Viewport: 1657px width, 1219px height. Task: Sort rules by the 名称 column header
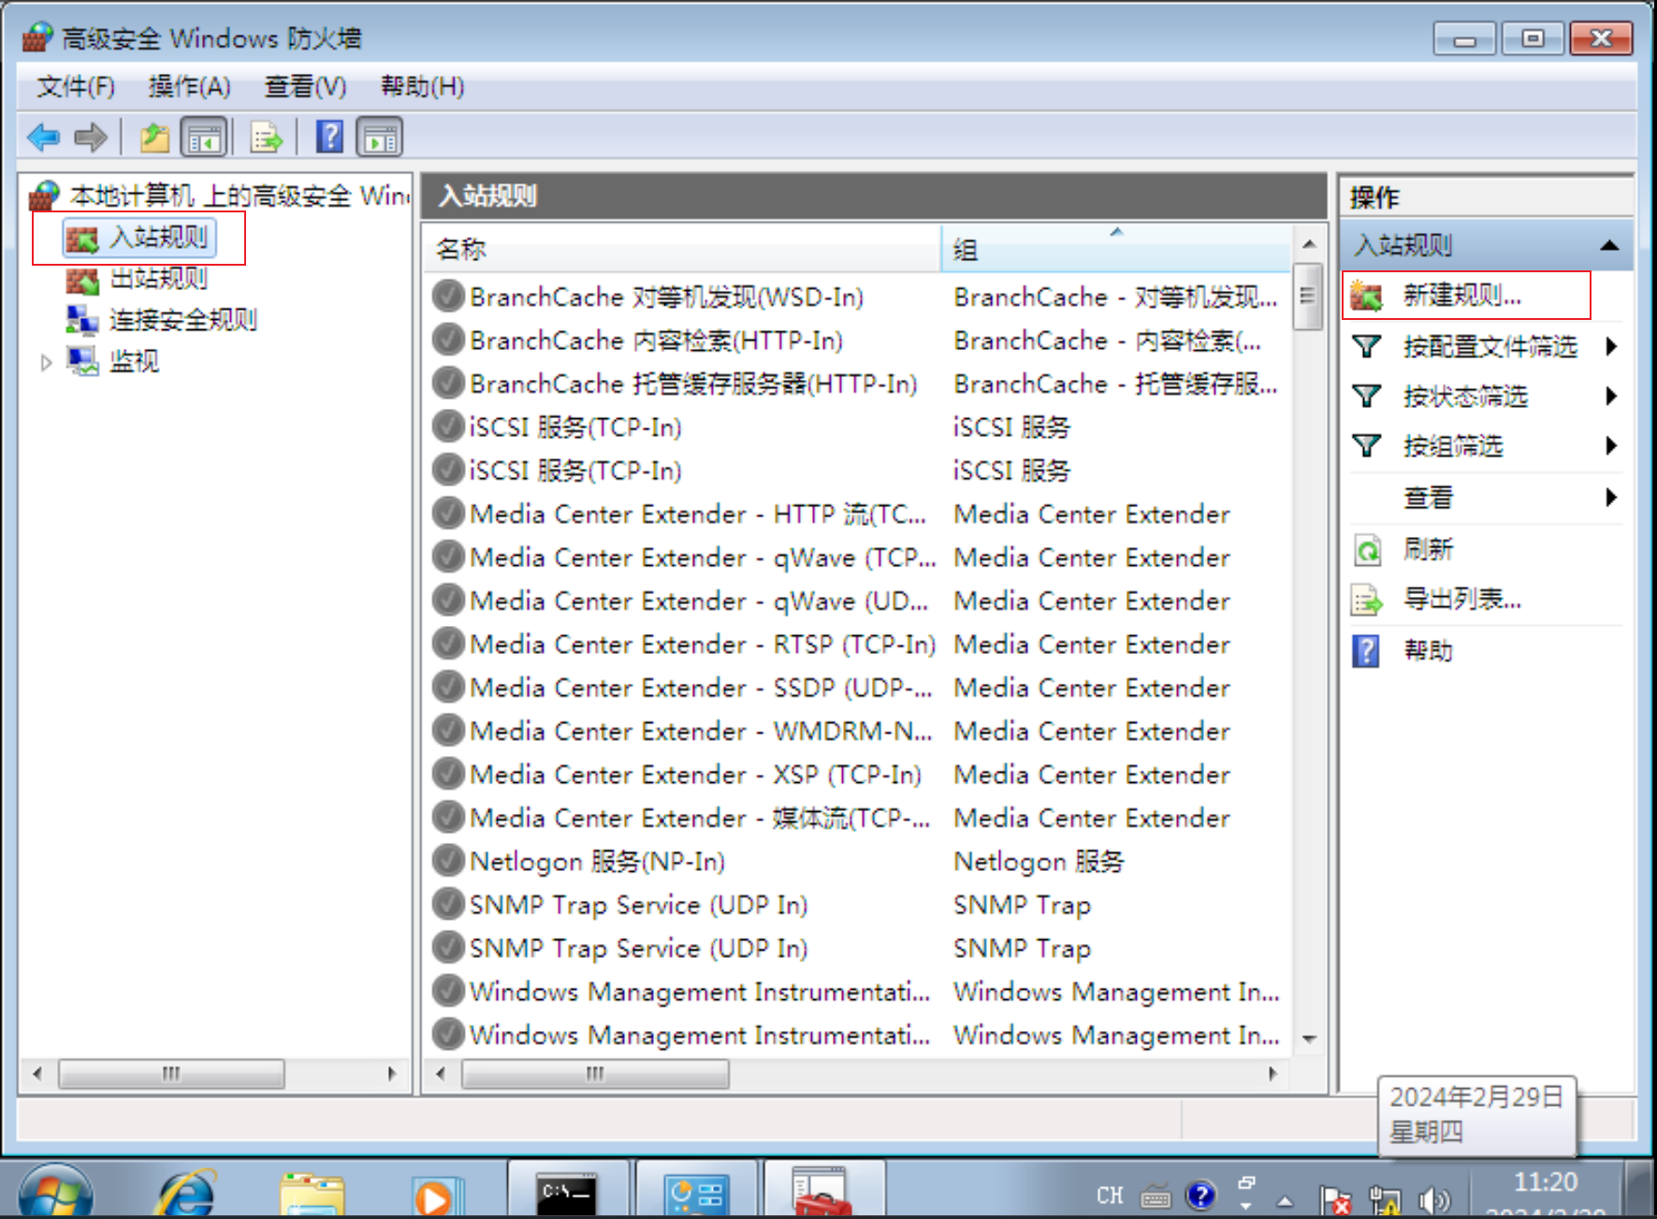coord(681,249)
